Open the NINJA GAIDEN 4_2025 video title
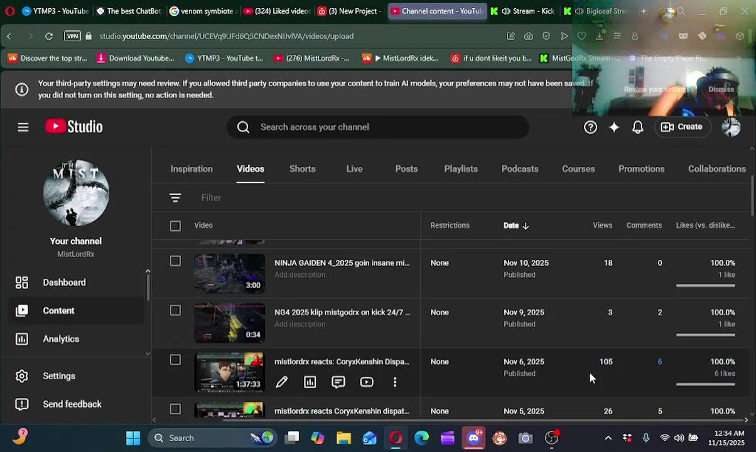756x452 pixels. click(342, 263)
